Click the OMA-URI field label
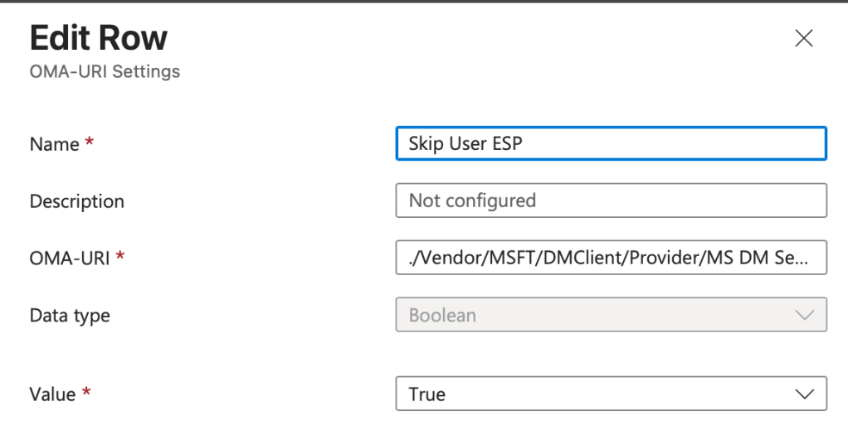The image size is (848, 430). point(70,258)
